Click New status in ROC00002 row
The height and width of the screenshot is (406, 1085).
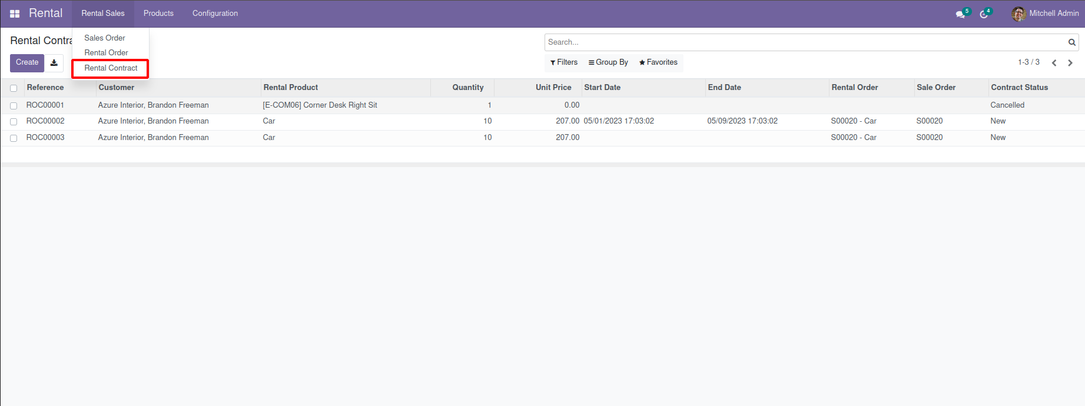[998, 121]
